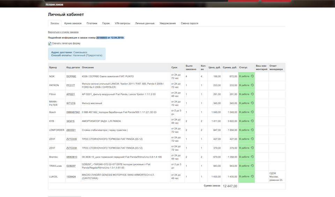335x197 pixels.
Task: Switch to the Заказы tab
Action: [x=55, y=23]
